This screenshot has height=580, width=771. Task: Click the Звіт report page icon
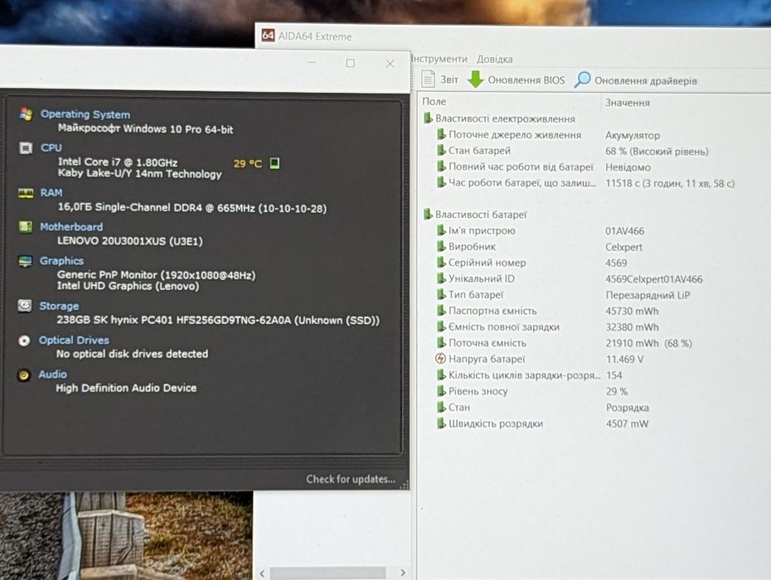pos(429,80)
